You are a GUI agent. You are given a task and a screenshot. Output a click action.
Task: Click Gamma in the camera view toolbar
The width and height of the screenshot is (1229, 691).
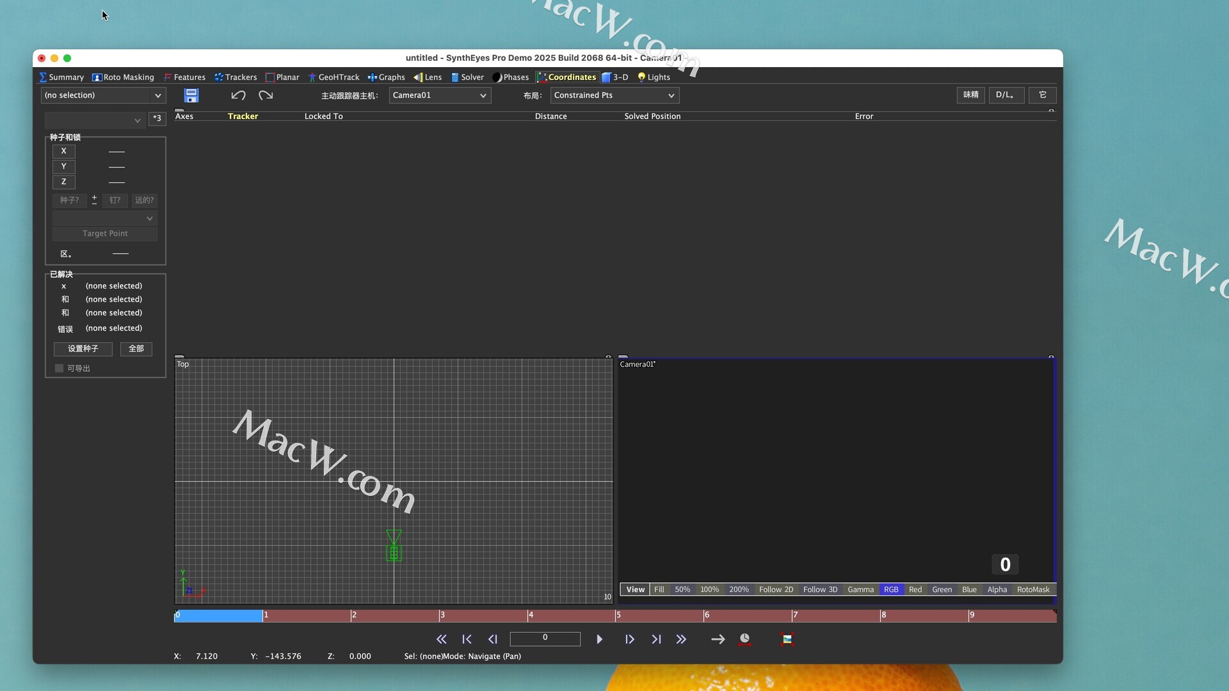click(x=860, y=590)
